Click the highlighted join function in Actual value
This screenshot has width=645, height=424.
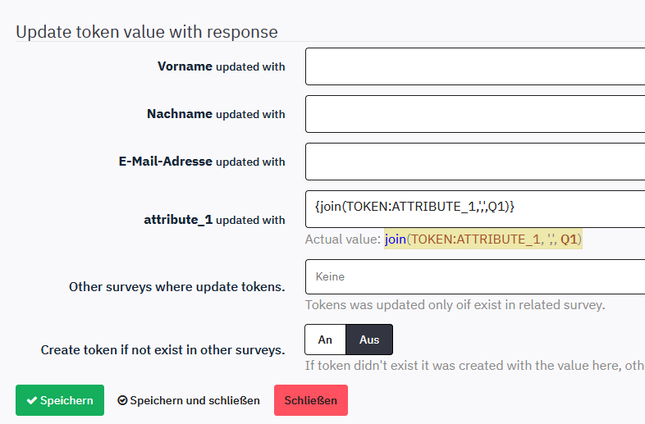click(x=395, y=239)
